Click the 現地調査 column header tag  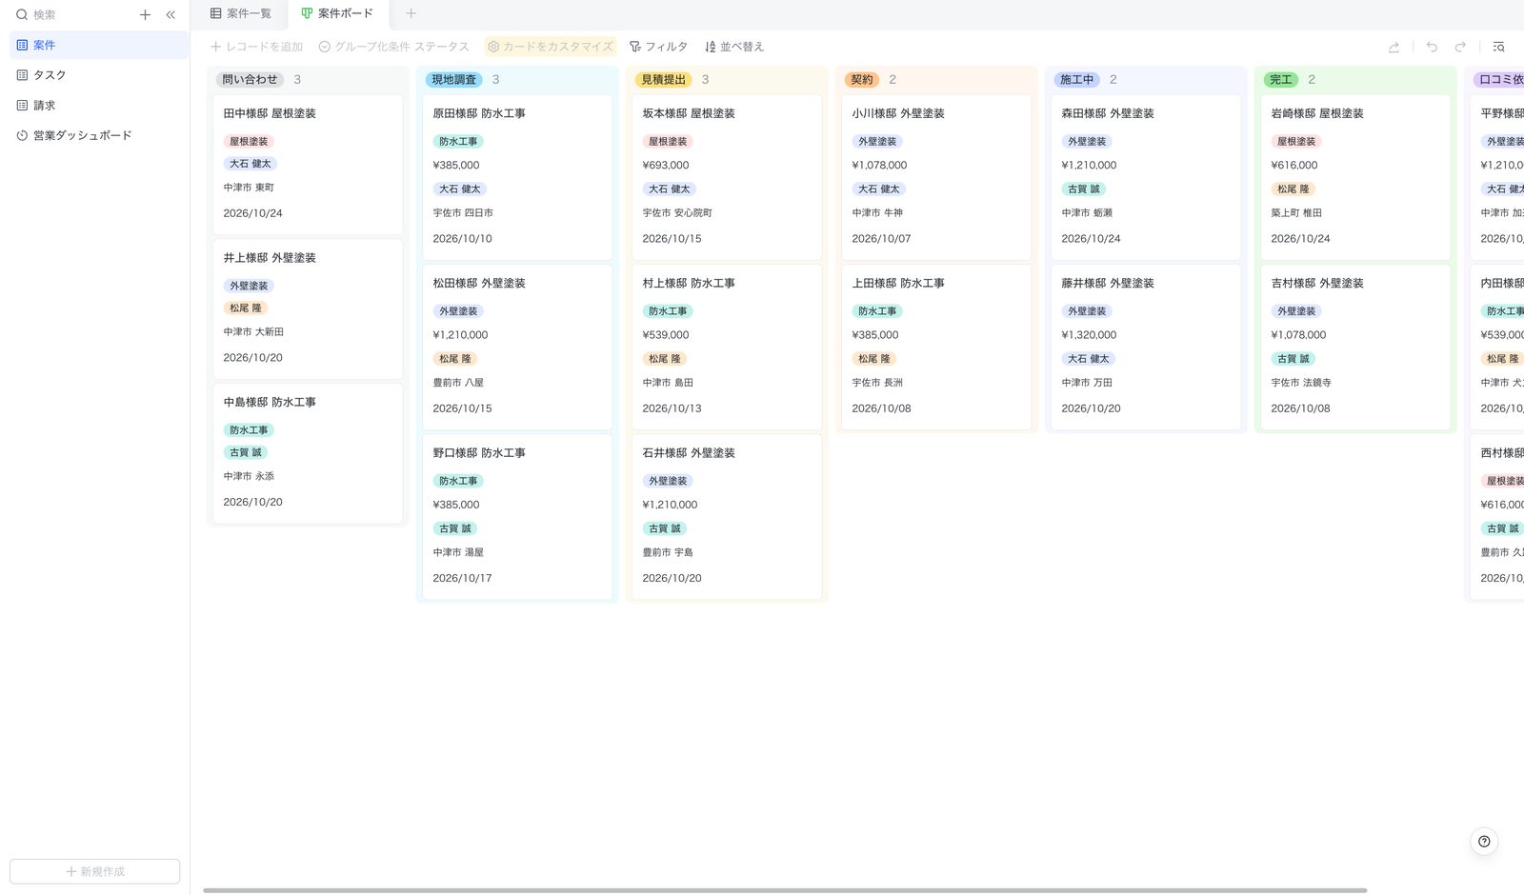(x=454, y=80)
